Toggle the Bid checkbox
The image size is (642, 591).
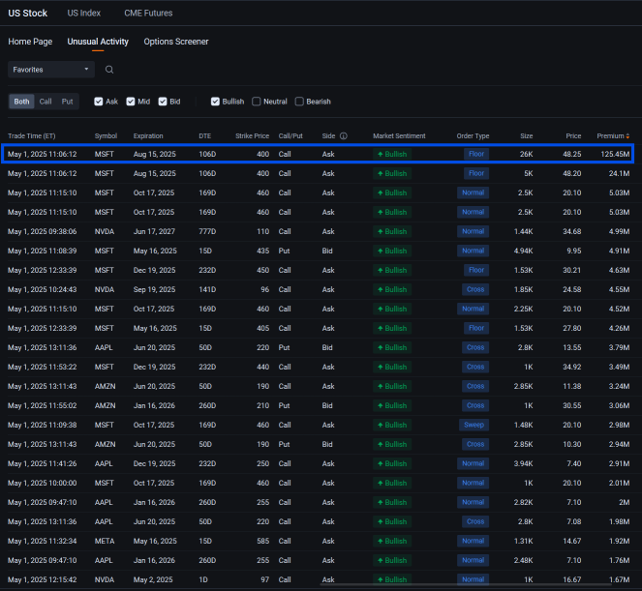click(x=163, y=102)
